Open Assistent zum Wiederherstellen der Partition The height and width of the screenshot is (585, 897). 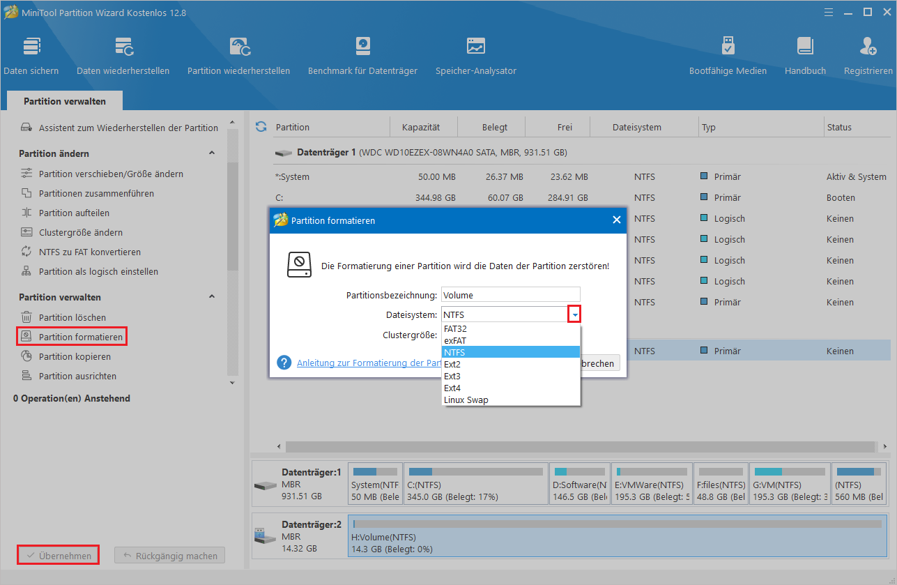coord(119,128)
